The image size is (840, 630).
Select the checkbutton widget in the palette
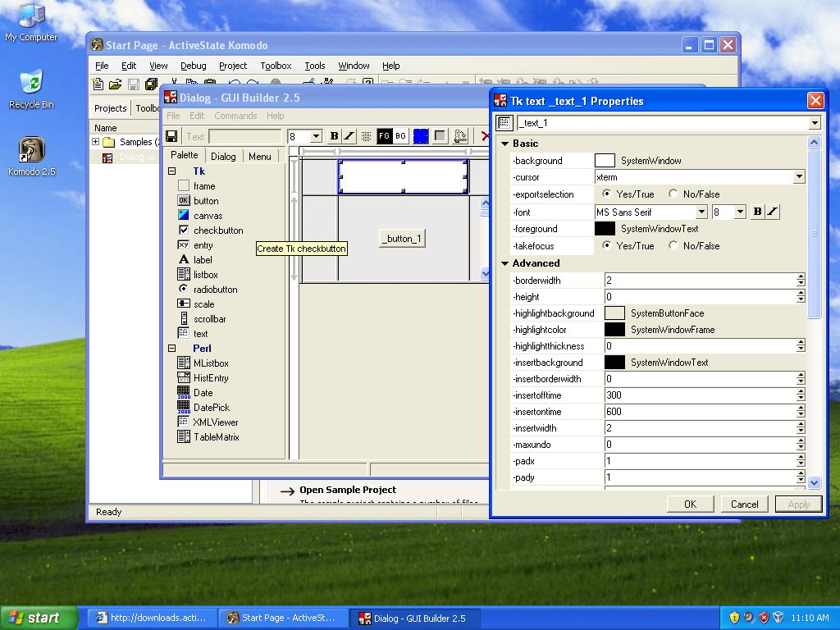(209, 231)
